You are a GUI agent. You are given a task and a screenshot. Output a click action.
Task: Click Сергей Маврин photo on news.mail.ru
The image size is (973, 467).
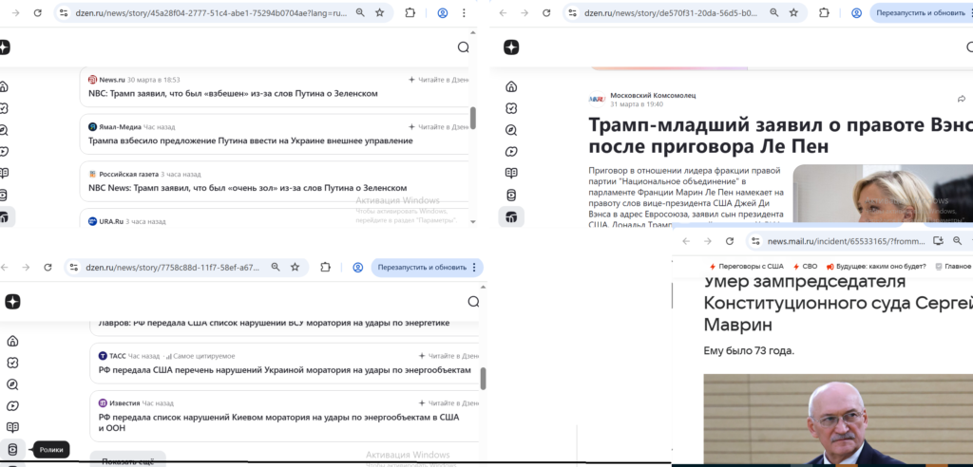[x=838, y=420]
